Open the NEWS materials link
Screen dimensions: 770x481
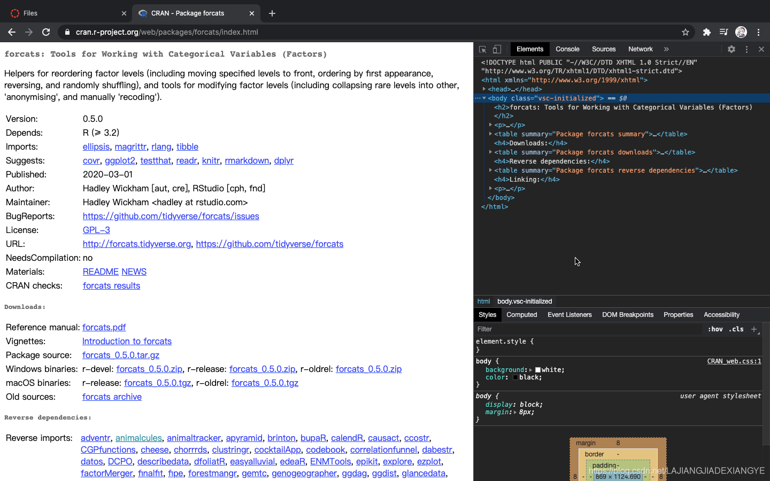134,271
